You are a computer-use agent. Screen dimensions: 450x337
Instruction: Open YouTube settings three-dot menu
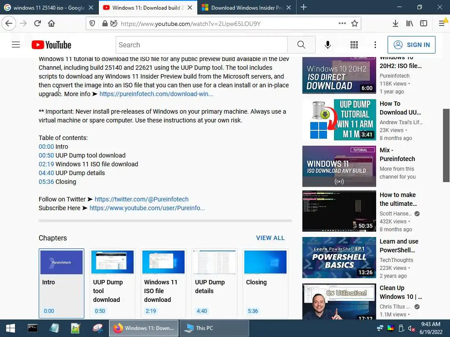tap(375, 45)
